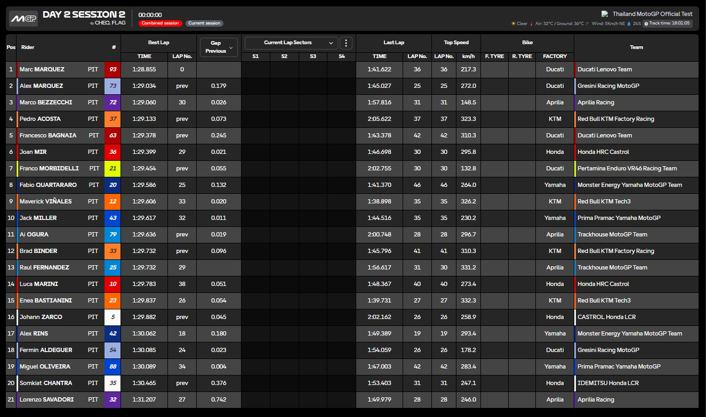Select rider Somkiat CHANTRA

tap(45, 383)
